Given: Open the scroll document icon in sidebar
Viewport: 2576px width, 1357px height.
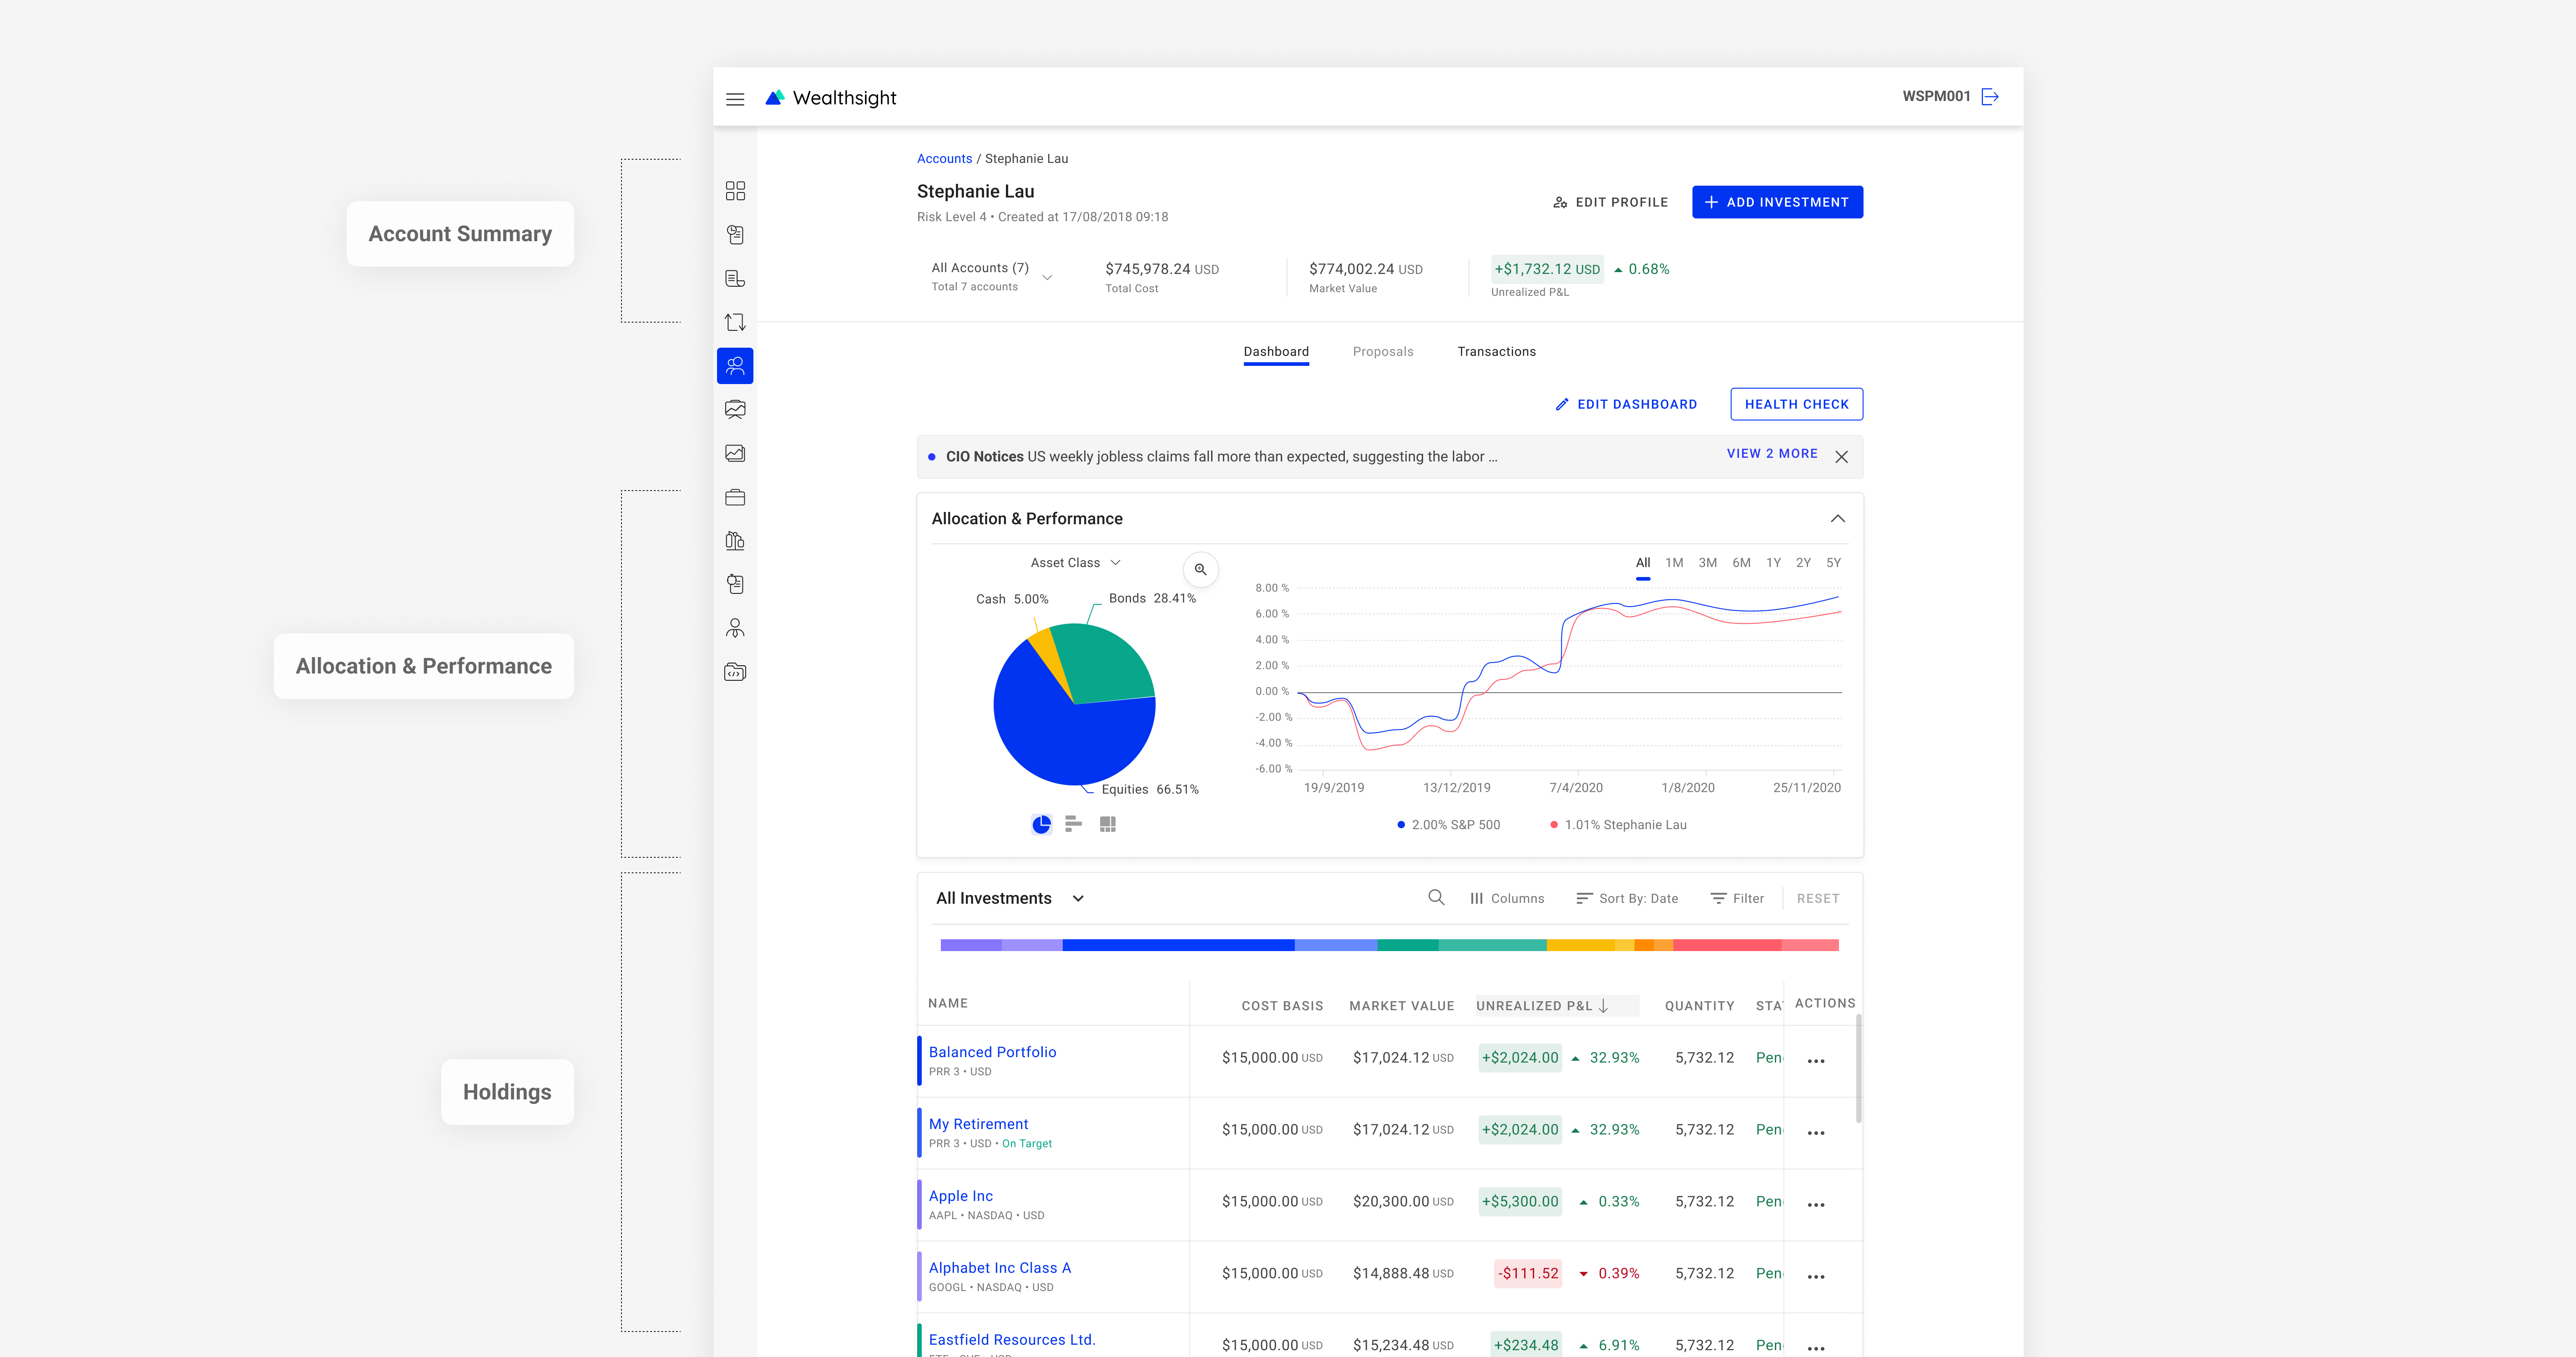Looking at the screenshot, I should click(x=735, y=279).
